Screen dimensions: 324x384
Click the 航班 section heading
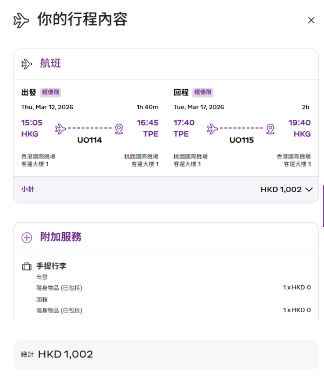50,63
